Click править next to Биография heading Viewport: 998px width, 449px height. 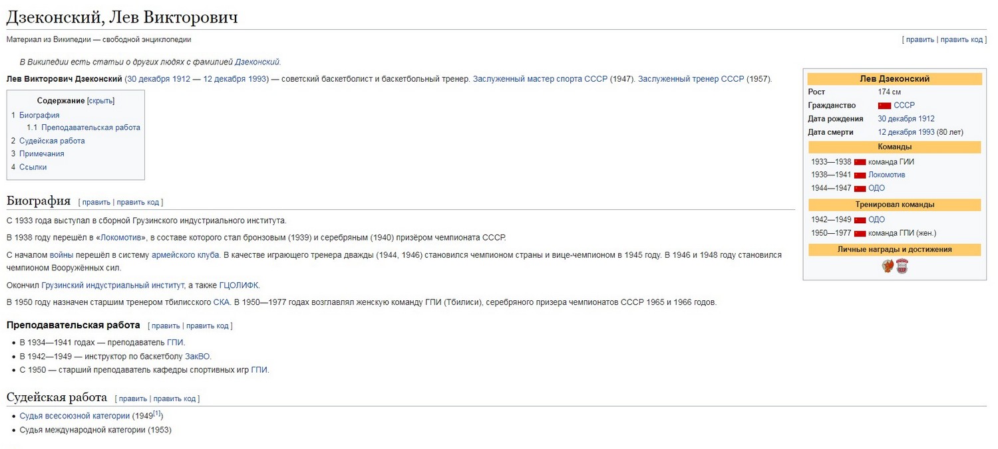coord(96,202)
